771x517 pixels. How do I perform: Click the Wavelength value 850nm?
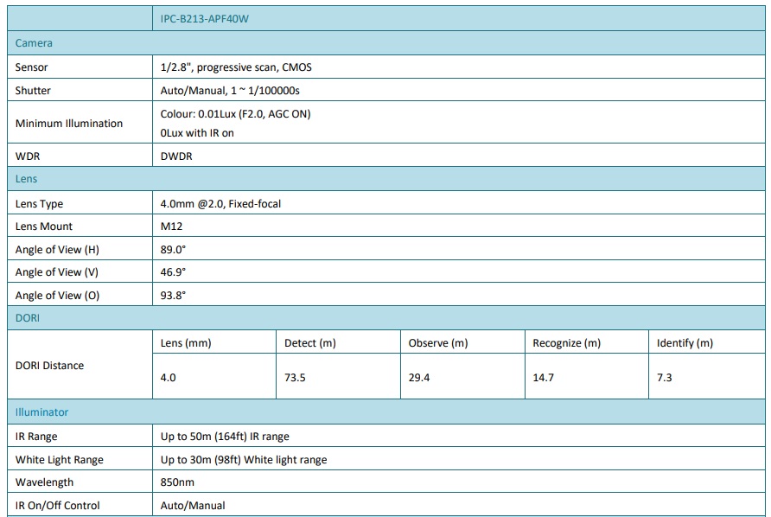click(177, 482)
